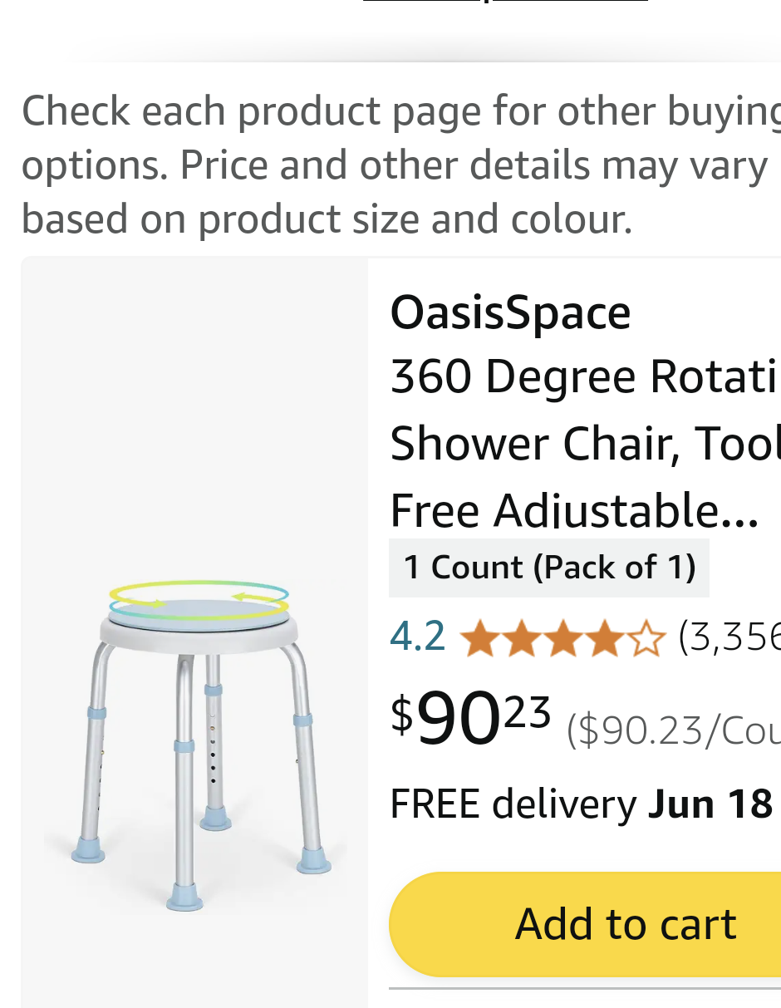Open the OasisSpace brand page
The image size is (781, 1008).
(x=509, y=313)
